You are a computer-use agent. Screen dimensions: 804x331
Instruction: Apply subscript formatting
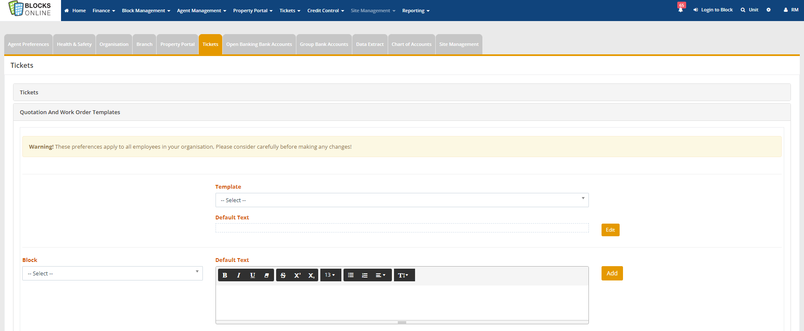pos(311,275)
